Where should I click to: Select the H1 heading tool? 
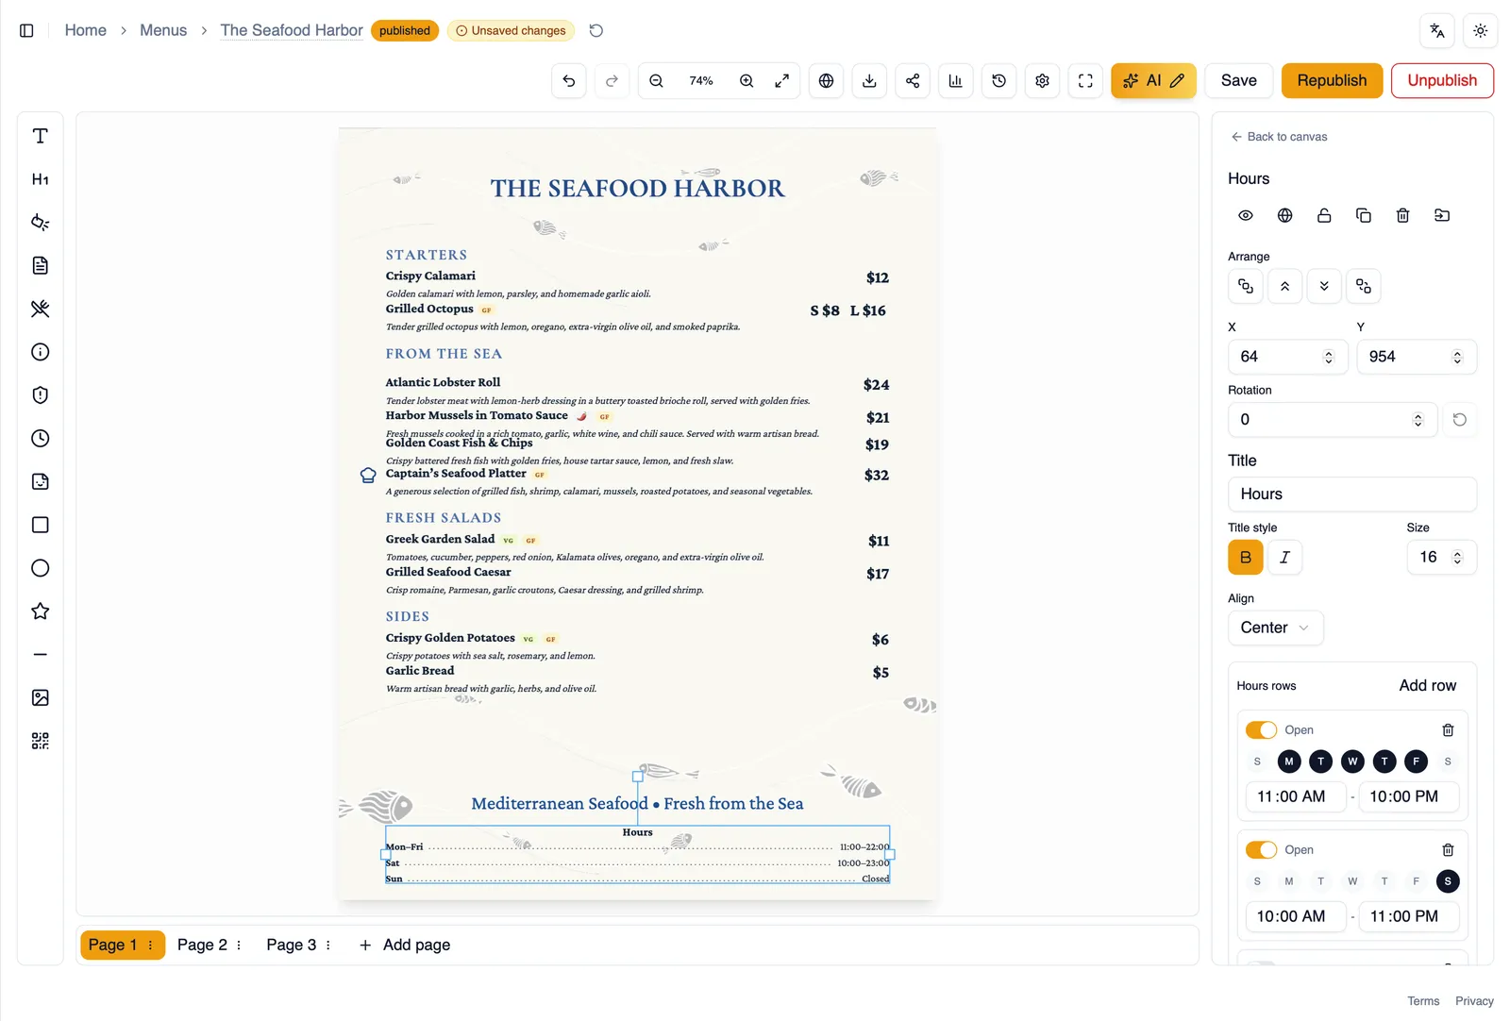click(40, 179)
